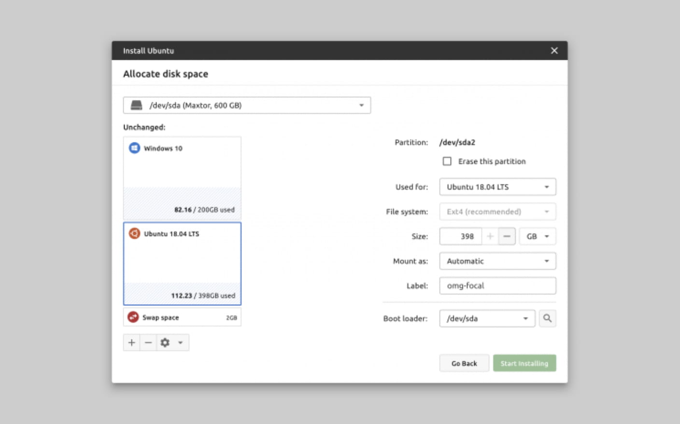680x424 pixels.
Task: Open the File system Ext4 dropdown
Action: [x=497, y=212]
